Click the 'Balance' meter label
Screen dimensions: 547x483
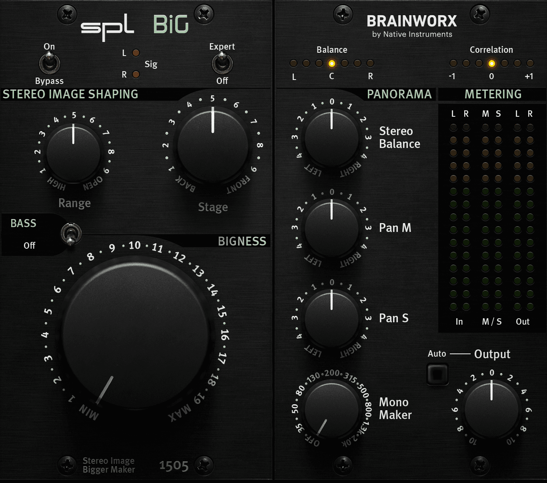click(332, 50)
